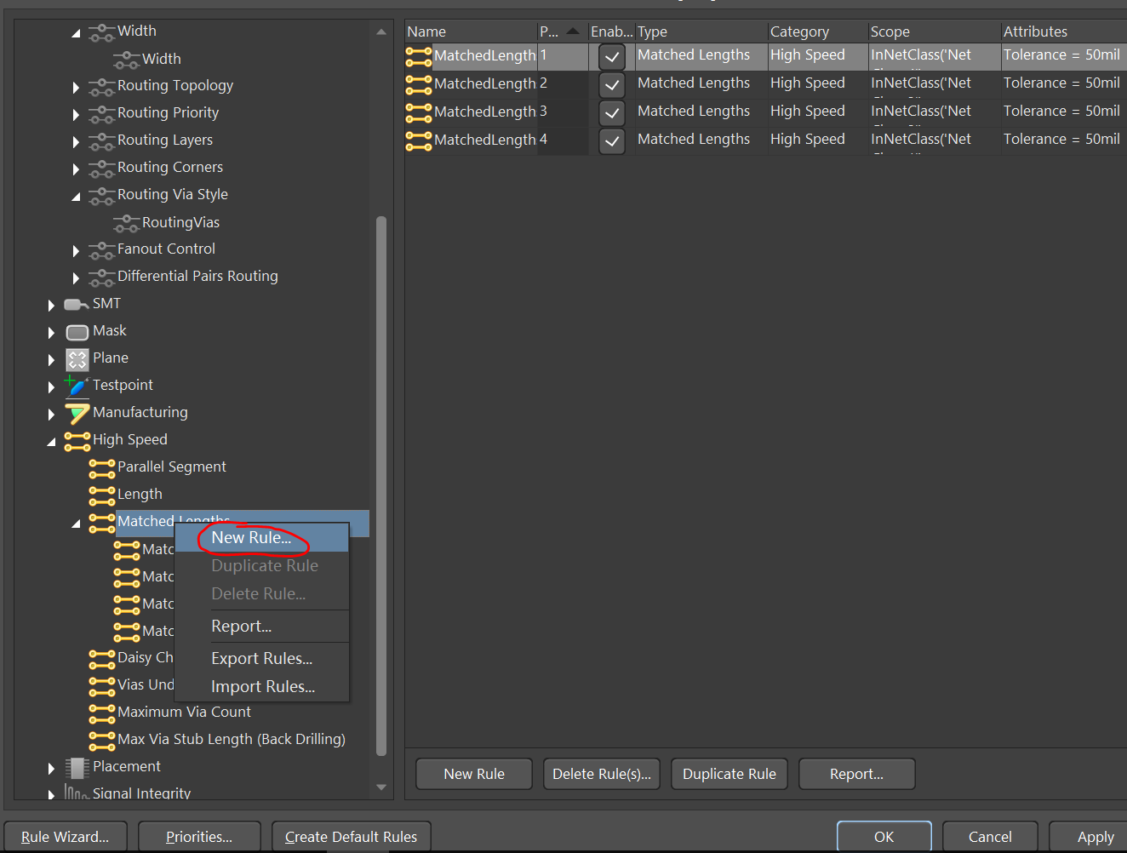This screenshot has height=853, width=1127.
Task: Collapse the Width tree node
Action: click(76, 33)
